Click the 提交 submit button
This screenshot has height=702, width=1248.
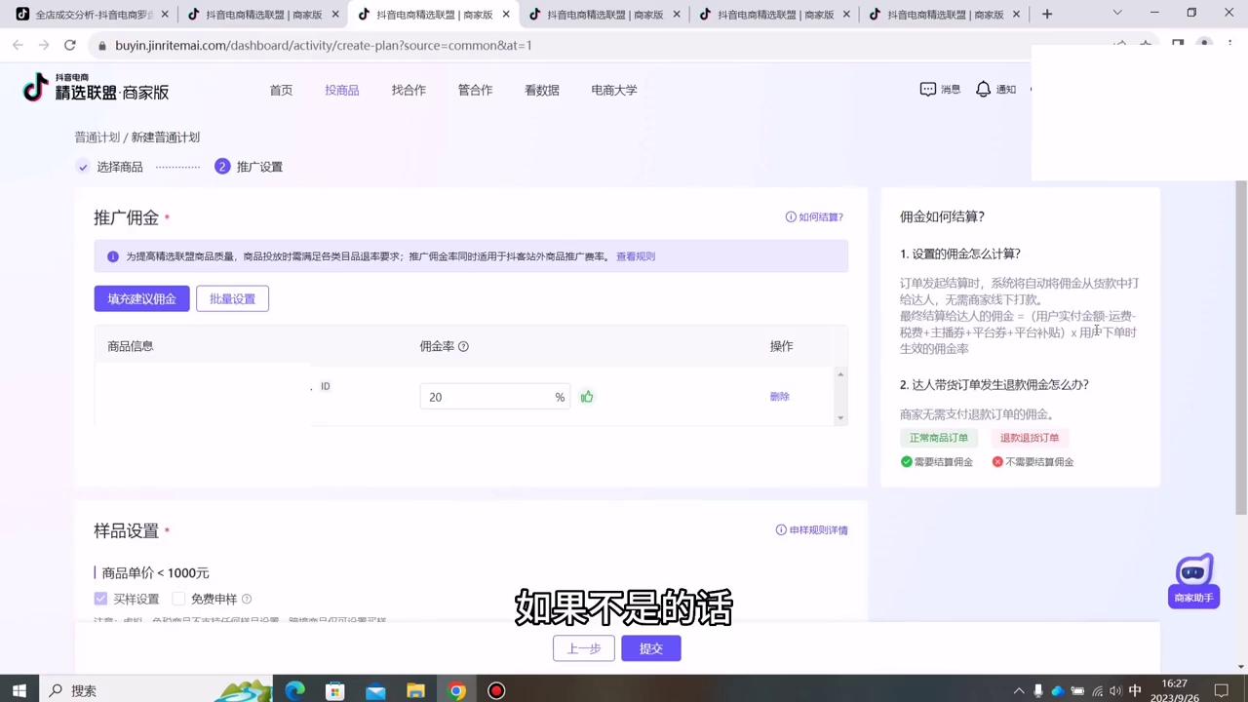650,647
